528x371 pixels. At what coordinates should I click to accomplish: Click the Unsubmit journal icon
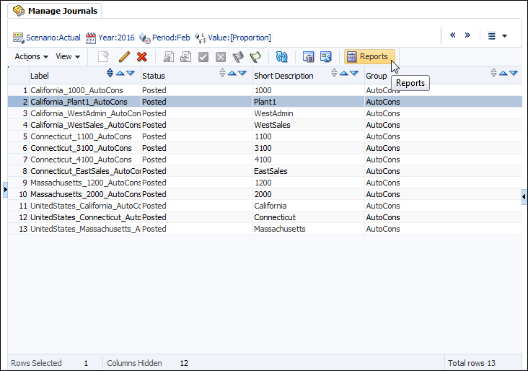coord(185,56)
